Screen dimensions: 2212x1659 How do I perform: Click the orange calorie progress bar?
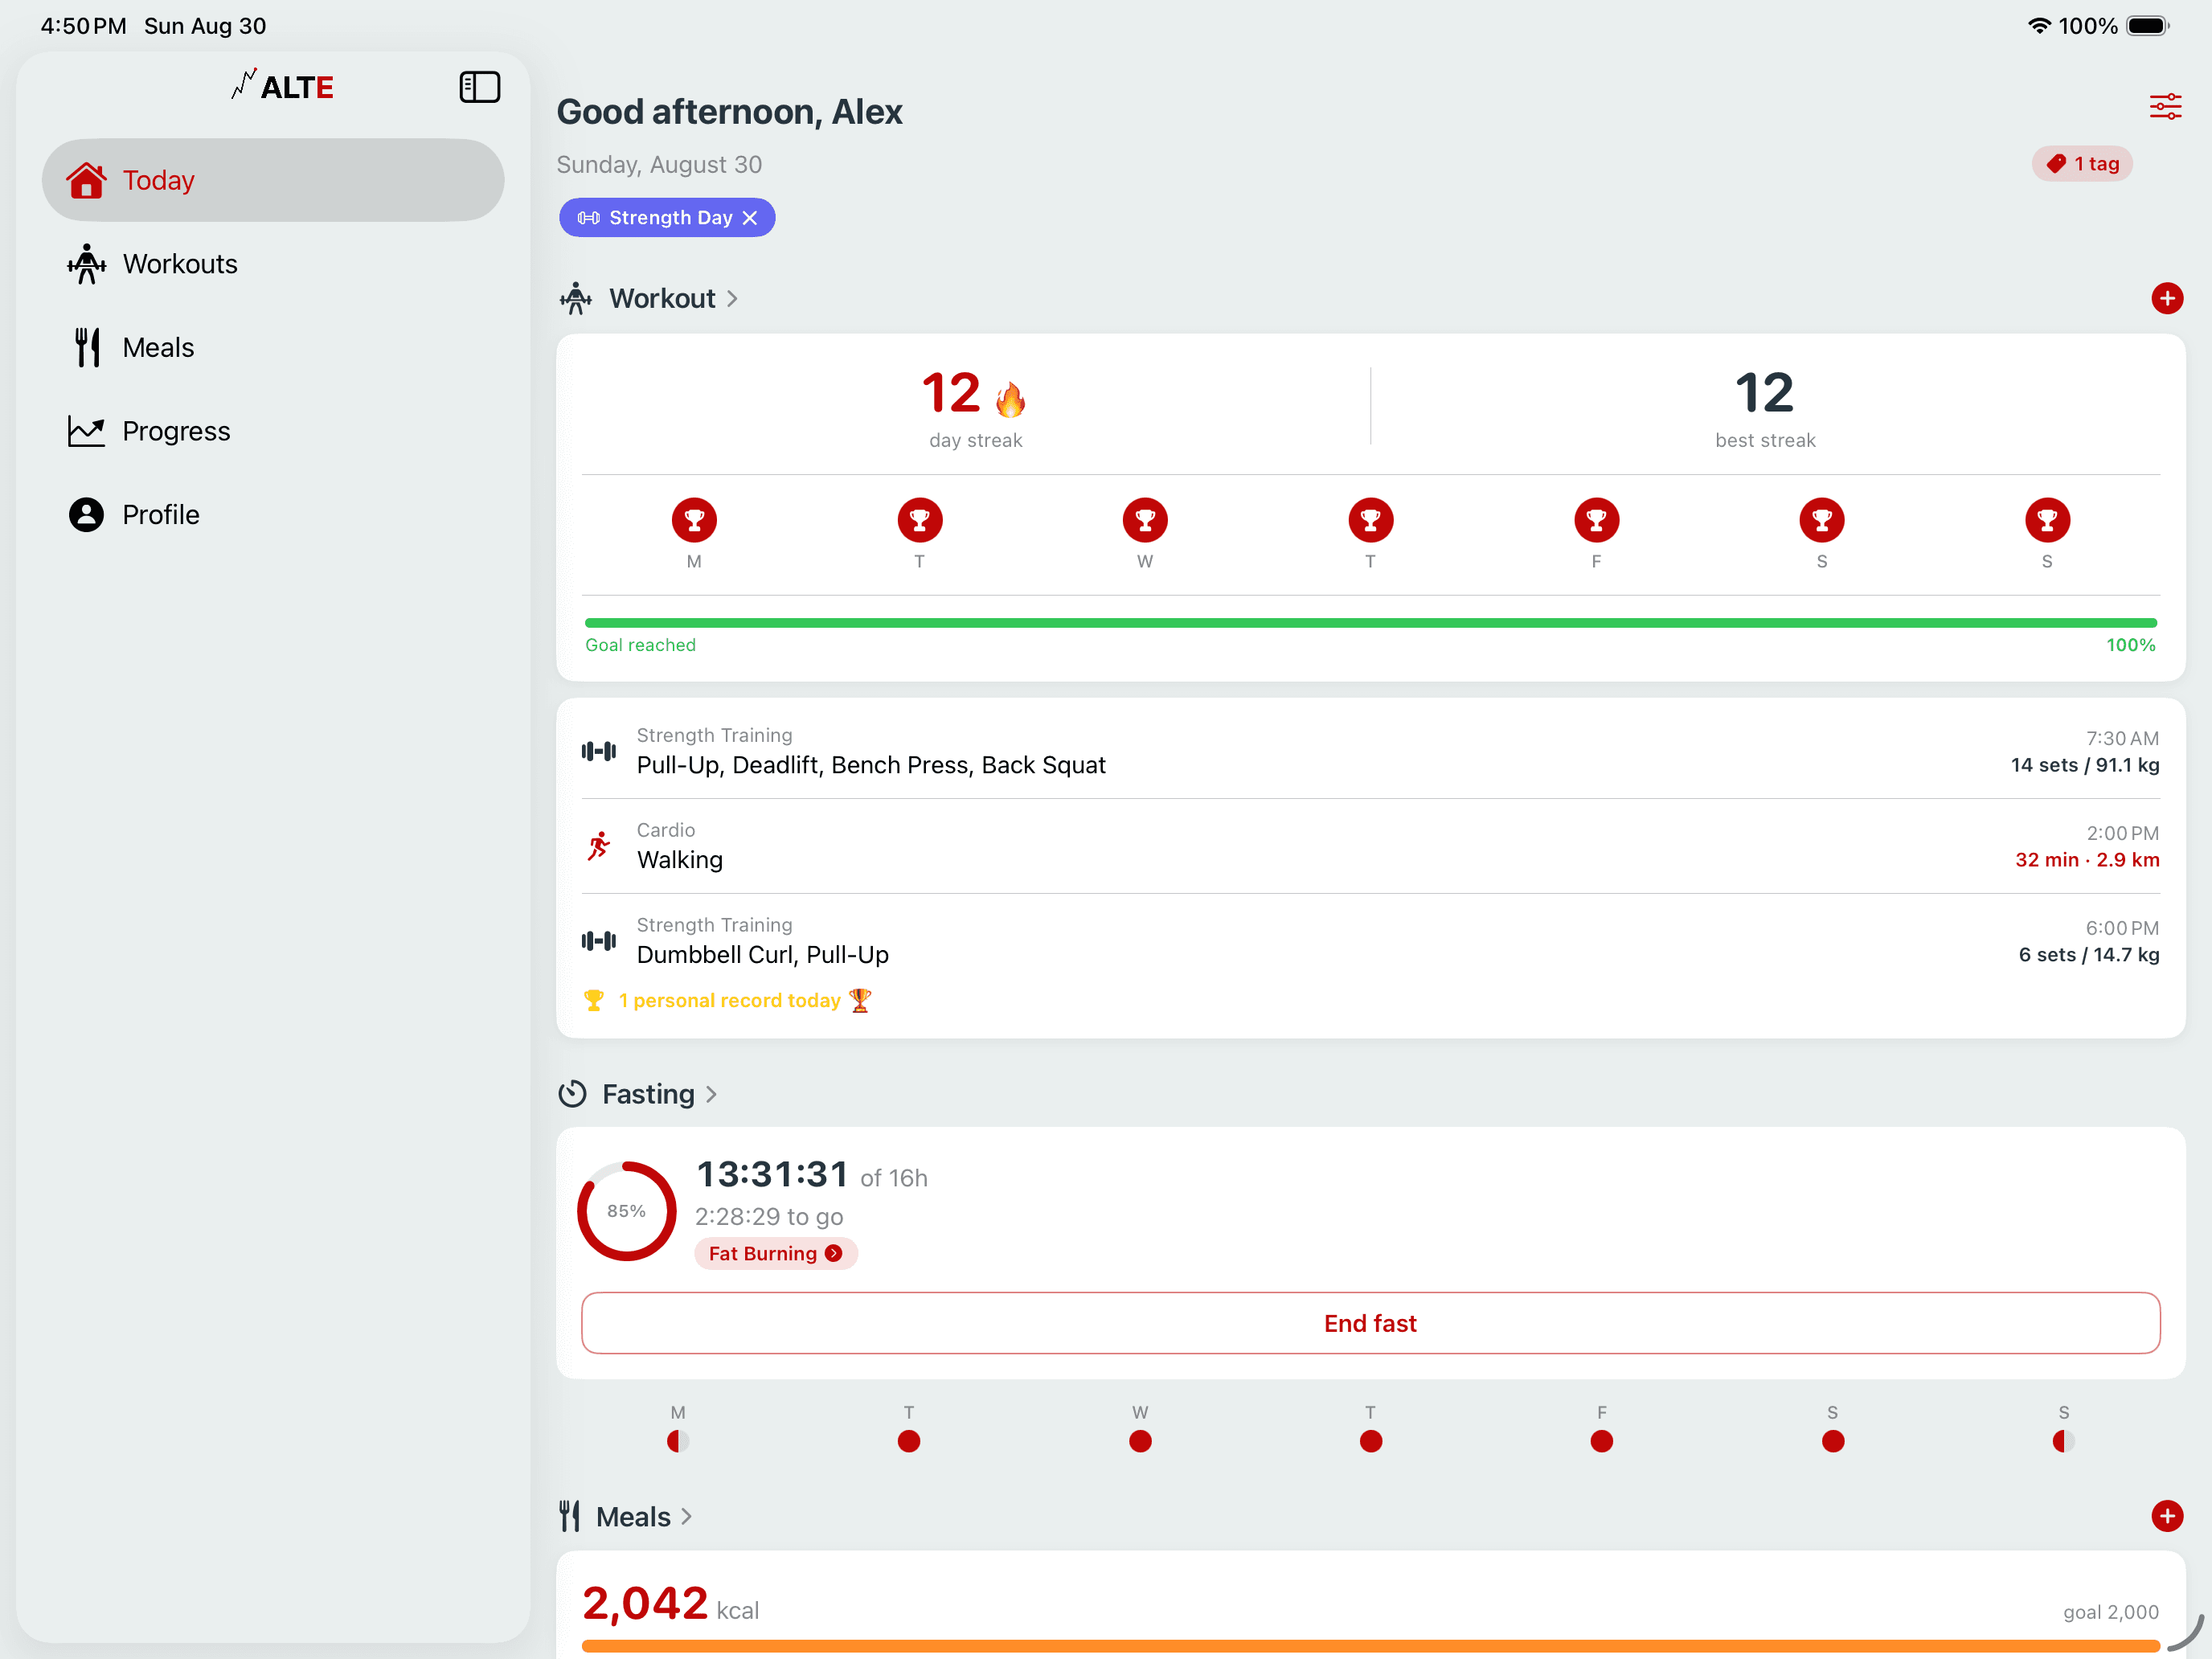coord(1370,1646)
